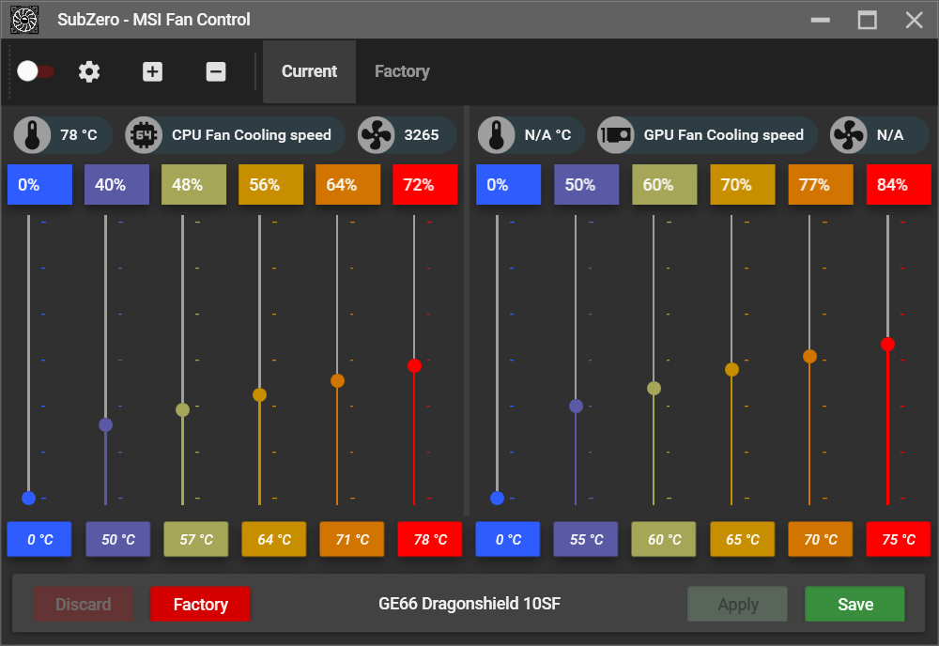Select the GPU 84% speed box
The width and height of the screenshot is (939, 646).
click(x=899, y=184)
